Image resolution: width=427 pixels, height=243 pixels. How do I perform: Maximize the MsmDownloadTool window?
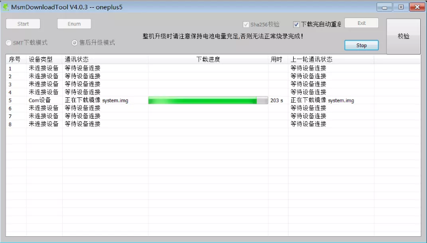coord(401,7)
